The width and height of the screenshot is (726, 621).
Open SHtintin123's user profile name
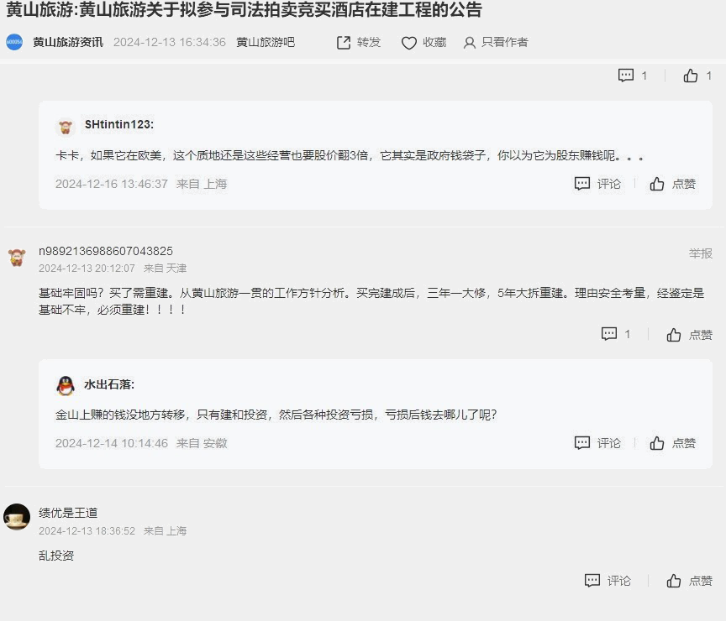coord(119,124)
